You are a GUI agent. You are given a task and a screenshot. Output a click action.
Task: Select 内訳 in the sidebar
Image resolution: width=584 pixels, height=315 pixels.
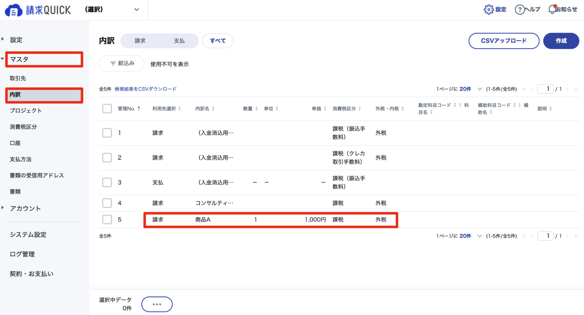[44, 95]
